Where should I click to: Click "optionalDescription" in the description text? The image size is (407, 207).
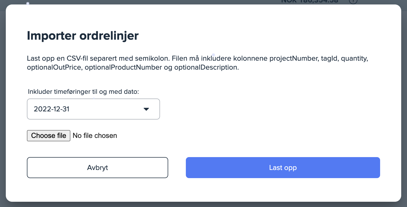[x=206, y=68]
